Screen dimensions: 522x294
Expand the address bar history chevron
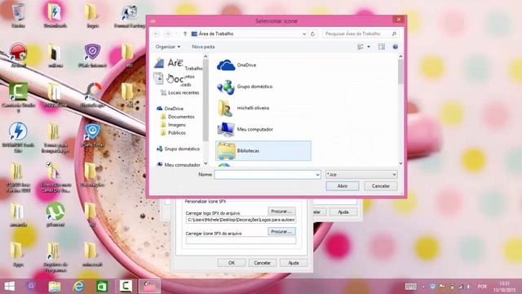[304, 33]
